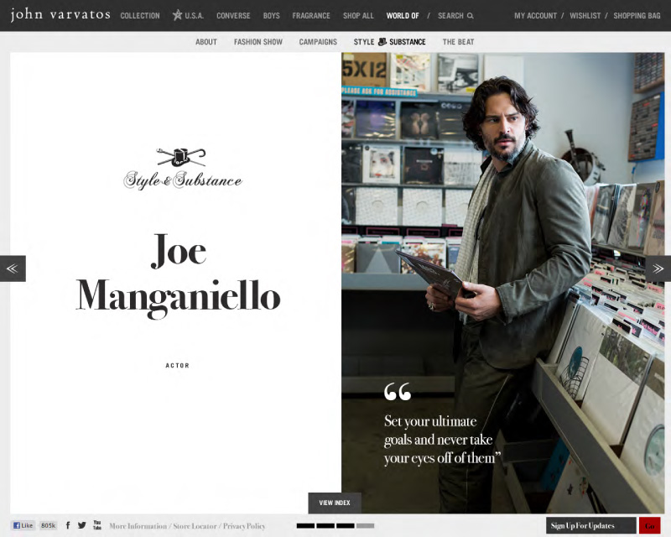Jump to the fourth slide indicator

(x=366, y=526)
